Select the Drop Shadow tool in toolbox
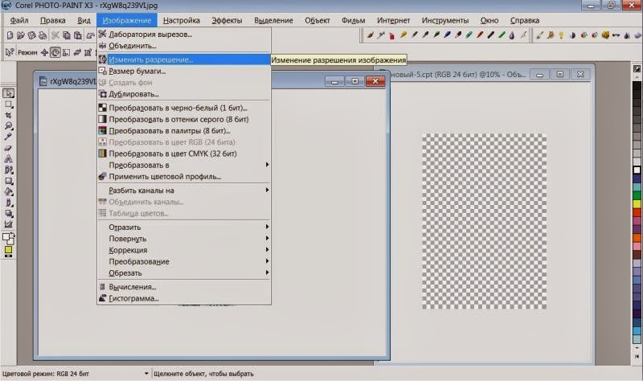 [8, 213]
